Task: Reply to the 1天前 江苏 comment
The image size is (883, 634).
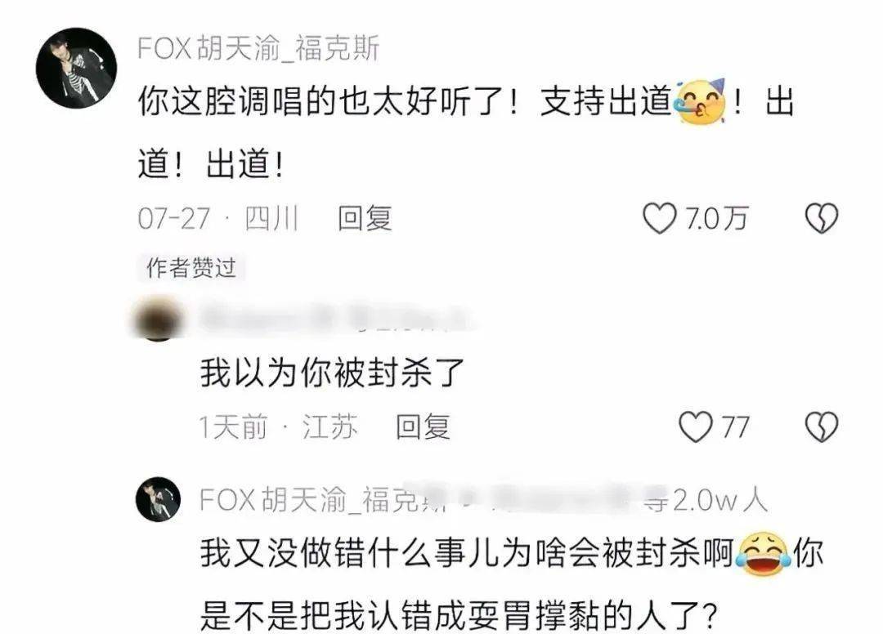Action: (x=423, y=426)
